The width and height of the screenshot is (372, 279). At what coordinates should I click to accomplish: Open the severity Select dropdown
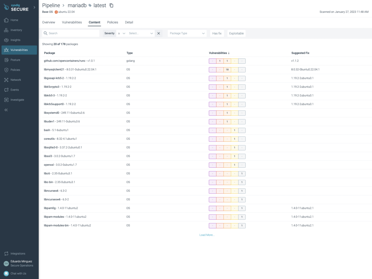[x=141, y=33]
